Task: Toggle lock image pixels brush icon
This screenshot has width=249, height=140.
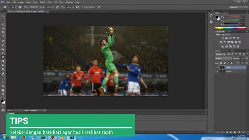Action: click(x=225, y=63)
